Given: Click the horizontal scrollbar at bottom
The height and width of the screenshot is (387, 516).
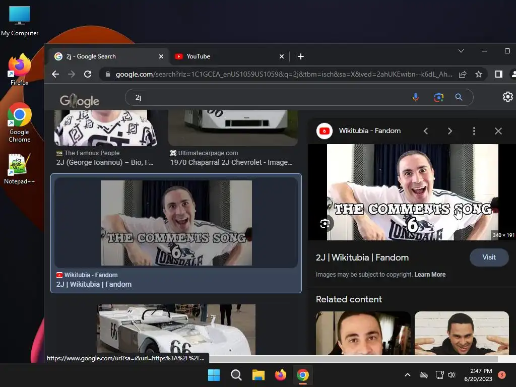Looking at the screenshot, I should (x=353, y=358).
